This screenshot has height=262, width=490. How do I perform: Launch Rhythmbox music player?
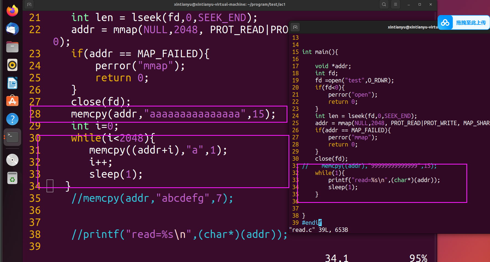pos(12,65)
